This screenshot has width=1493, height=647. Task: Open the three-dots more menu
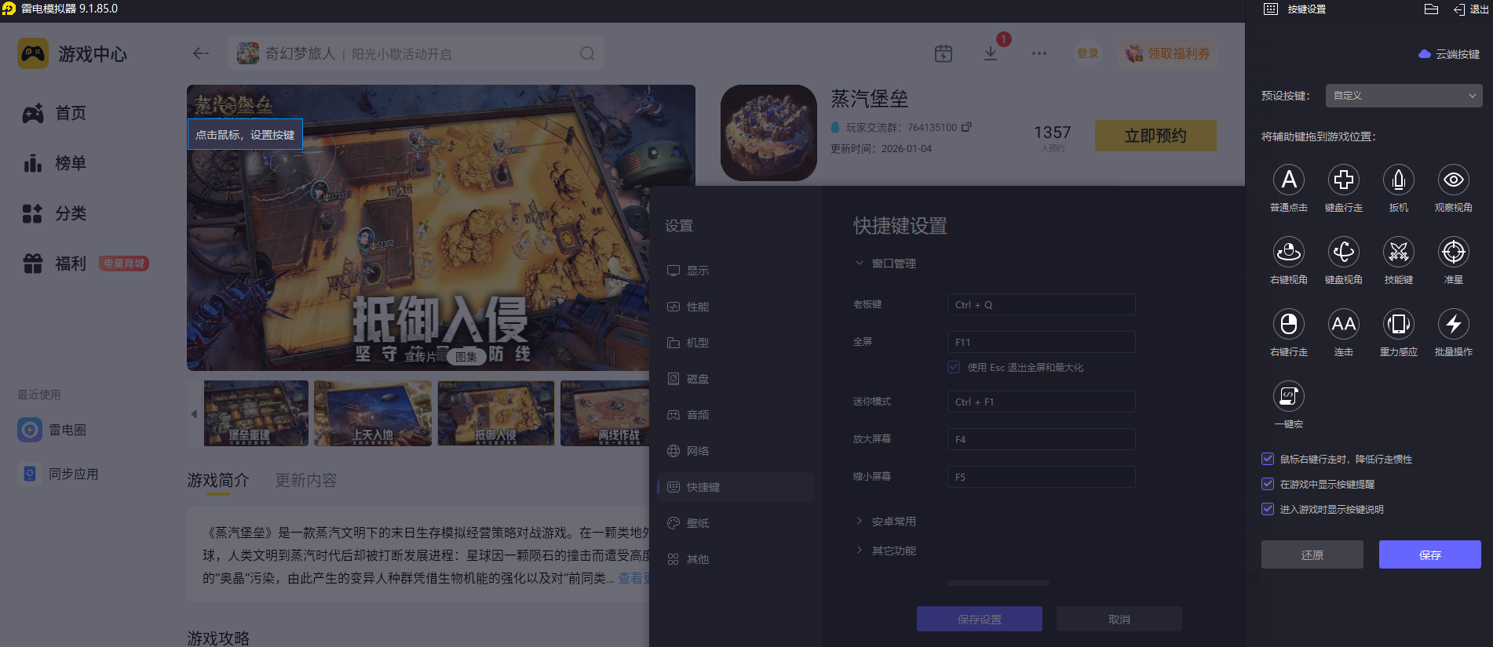point(1039,53)
